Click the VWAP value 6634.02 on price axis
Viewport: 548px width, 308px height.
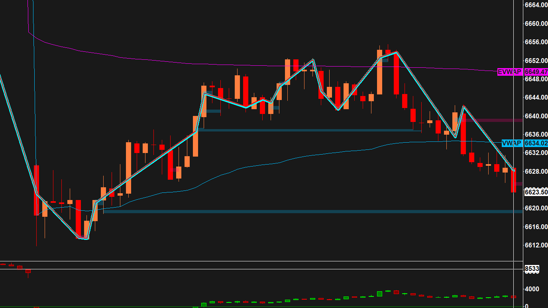click(x=536, y=143)
